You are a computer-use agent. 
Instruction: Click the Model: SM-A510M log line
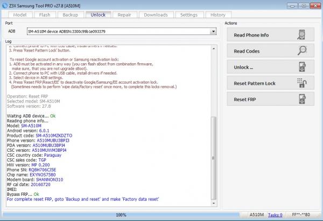(x=24, y=126)
